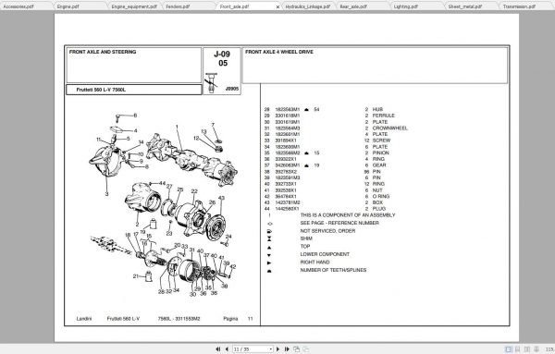Click the 'J-09 05' section code
This screenshot has width=555, height=354.
(x=222, y=59)
